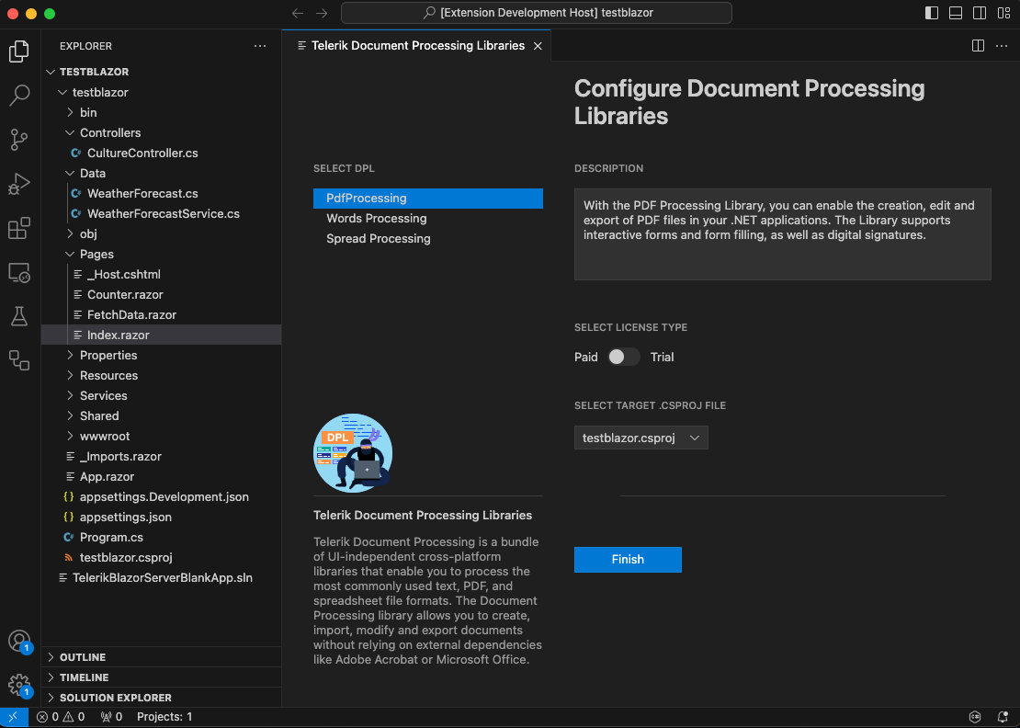The height and width of the screenshot is (728, 1020).
Task: Expand the bin folder
Action: click(x=162, y=112)
